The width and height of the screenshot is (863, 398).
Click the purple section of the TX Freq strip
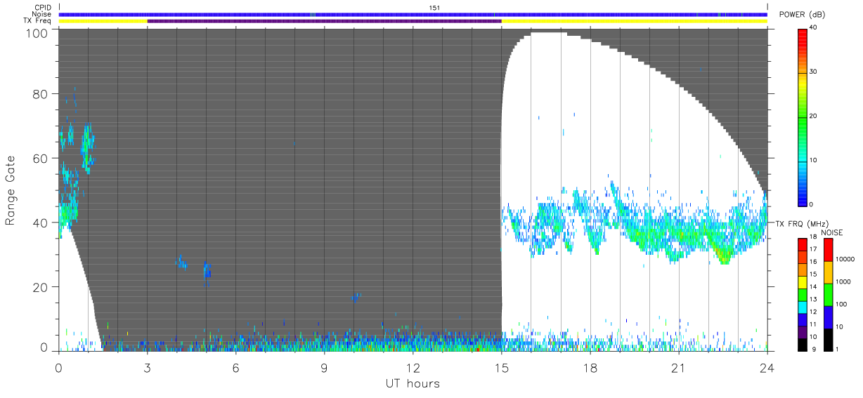[x=325, y=21]
